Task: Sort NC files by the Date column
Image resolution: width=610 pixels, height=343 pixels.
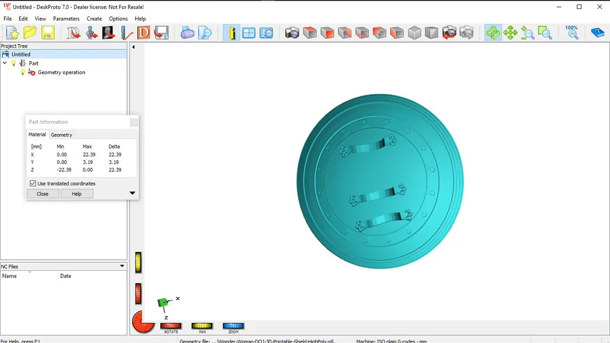Action: tap(66, 276)
